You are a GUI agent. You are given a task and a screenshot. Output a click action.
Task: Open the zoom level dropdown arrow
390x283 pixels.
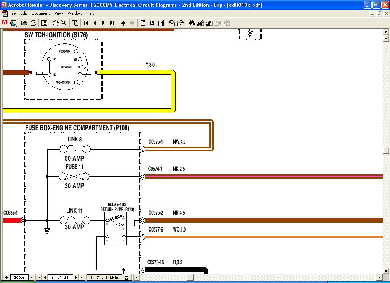coord(32,277)
